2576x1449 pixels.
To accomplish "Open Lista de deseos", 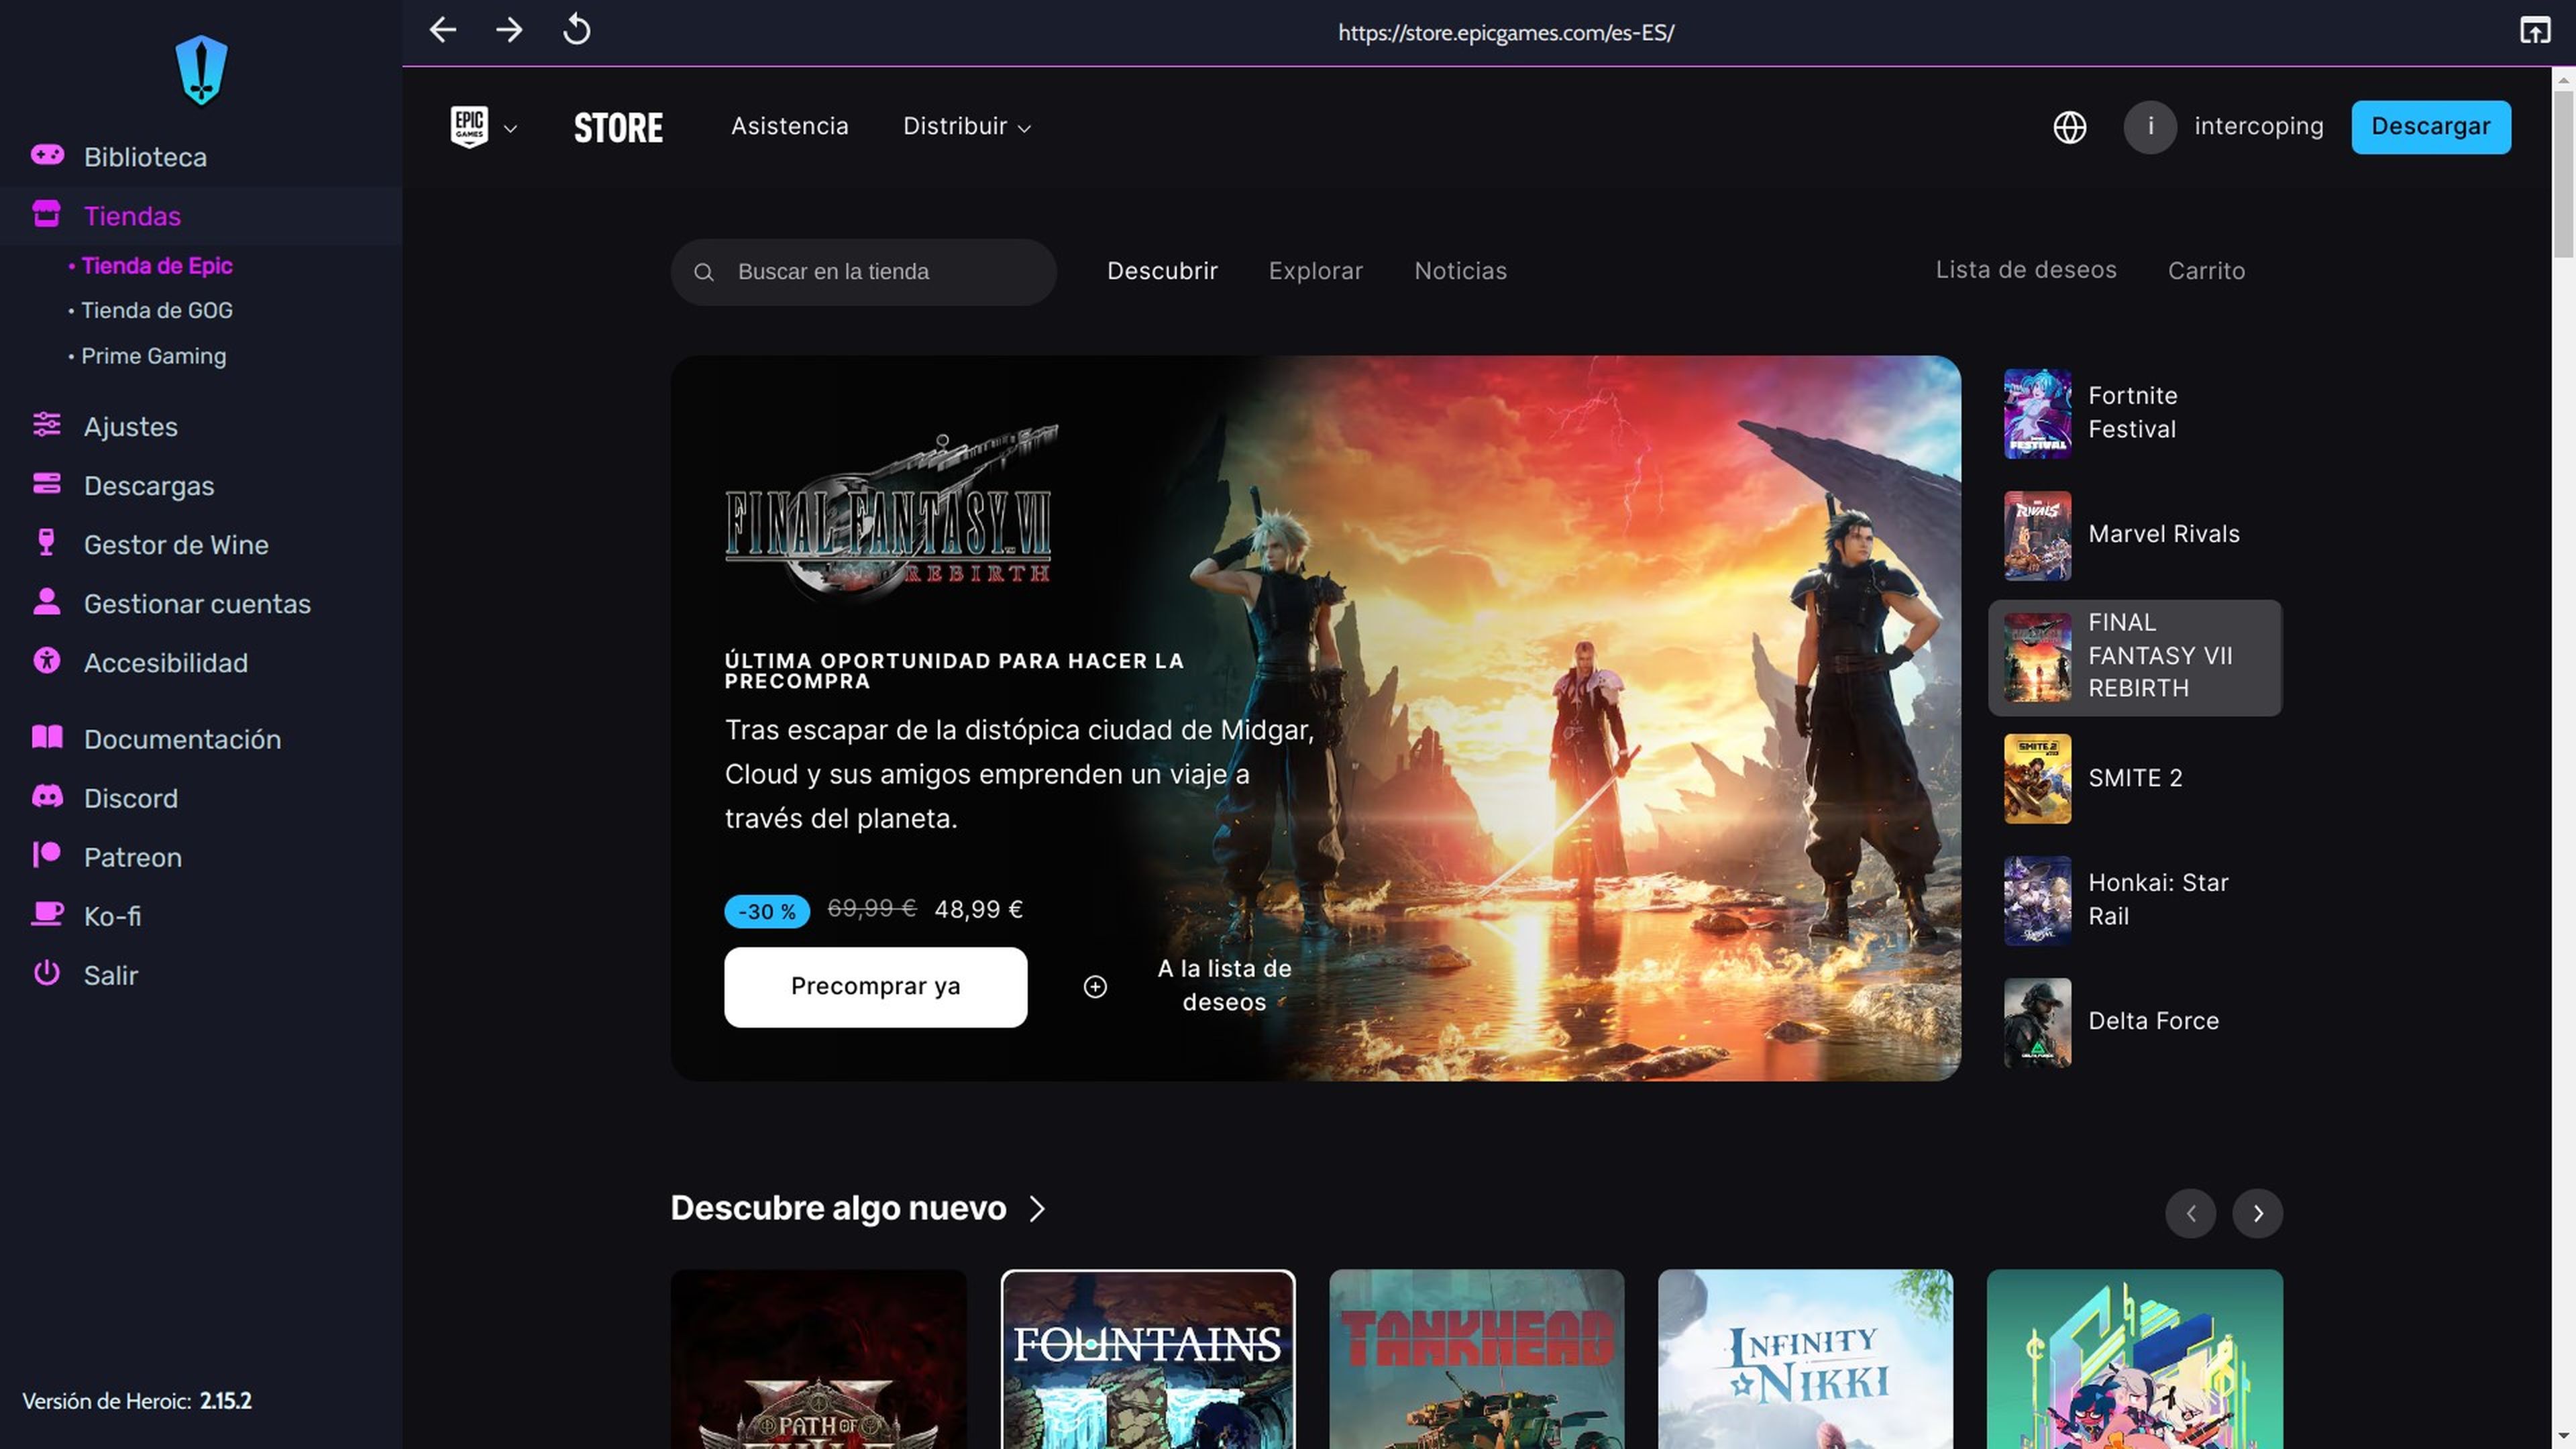I will (x=2026, y=270).
